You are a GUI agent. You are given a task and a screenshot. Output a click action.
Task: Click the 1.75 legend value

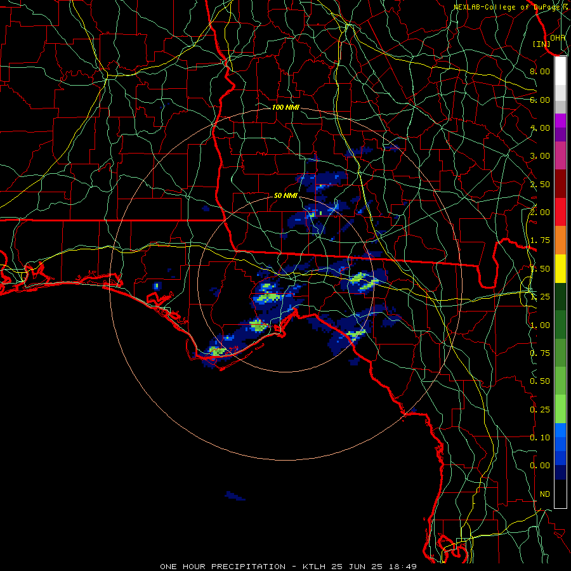(x=540, y=240)
